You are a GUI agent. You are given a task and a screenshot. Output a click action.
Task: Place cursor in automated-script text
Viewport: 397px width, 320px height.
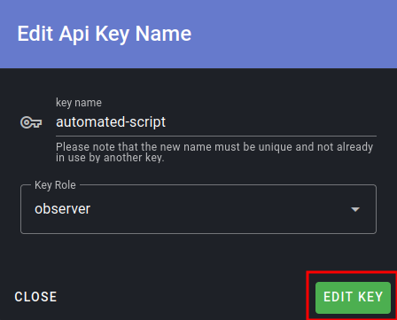pyautogui.click(x=111, y=122)
